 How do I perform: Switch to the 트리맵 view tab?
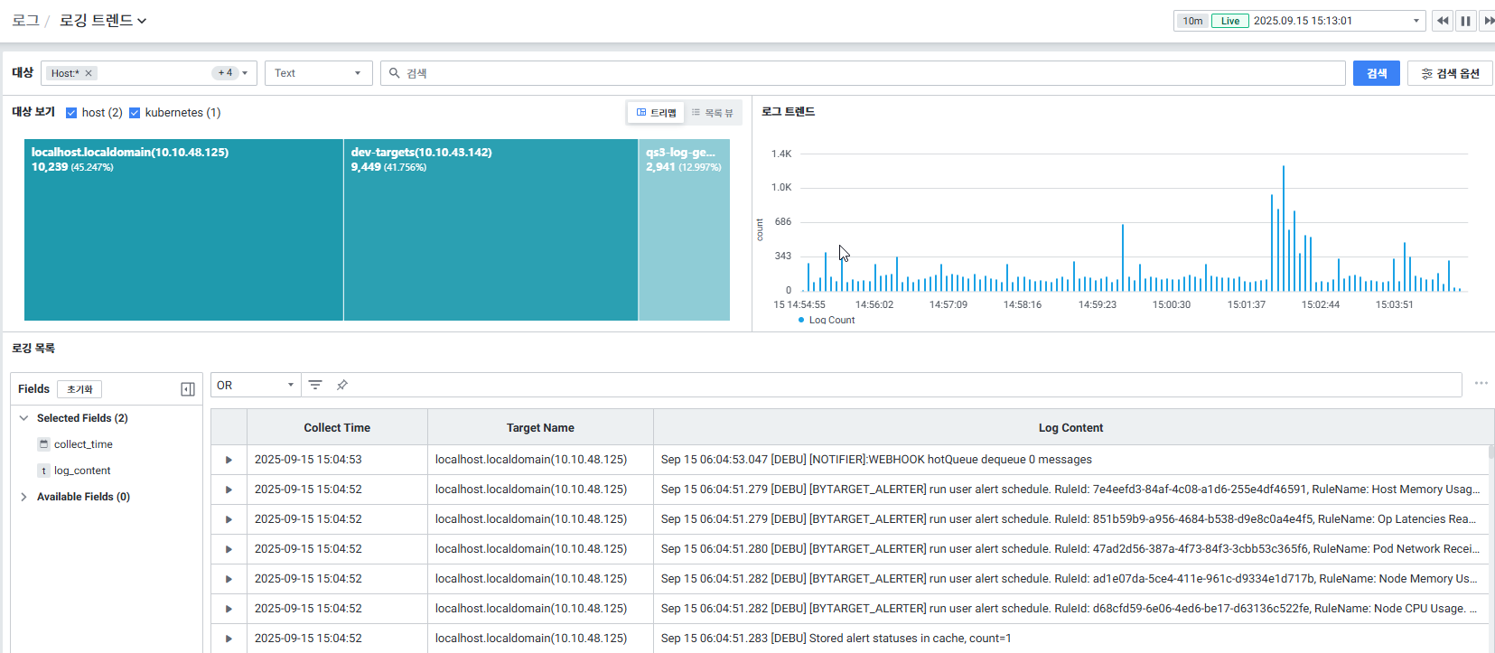click(657, 113)
